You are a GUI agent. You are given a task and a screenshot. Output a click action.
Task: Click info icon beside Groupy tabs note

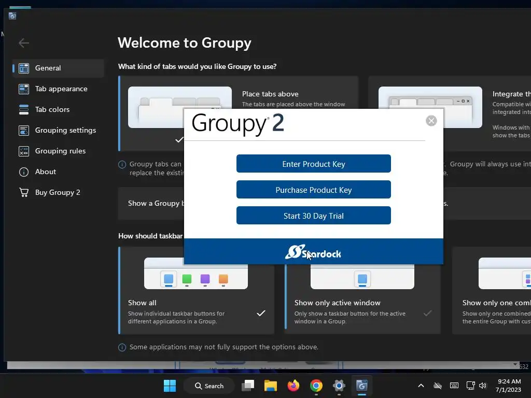[x=122, y=164]
